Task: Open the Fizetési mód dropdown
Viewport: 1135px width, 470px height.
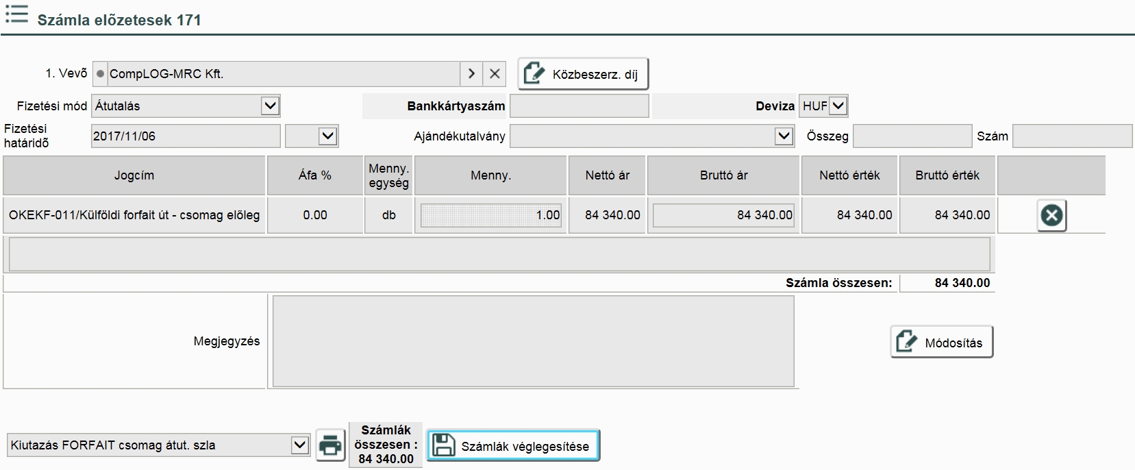Action: click(271, 106)
